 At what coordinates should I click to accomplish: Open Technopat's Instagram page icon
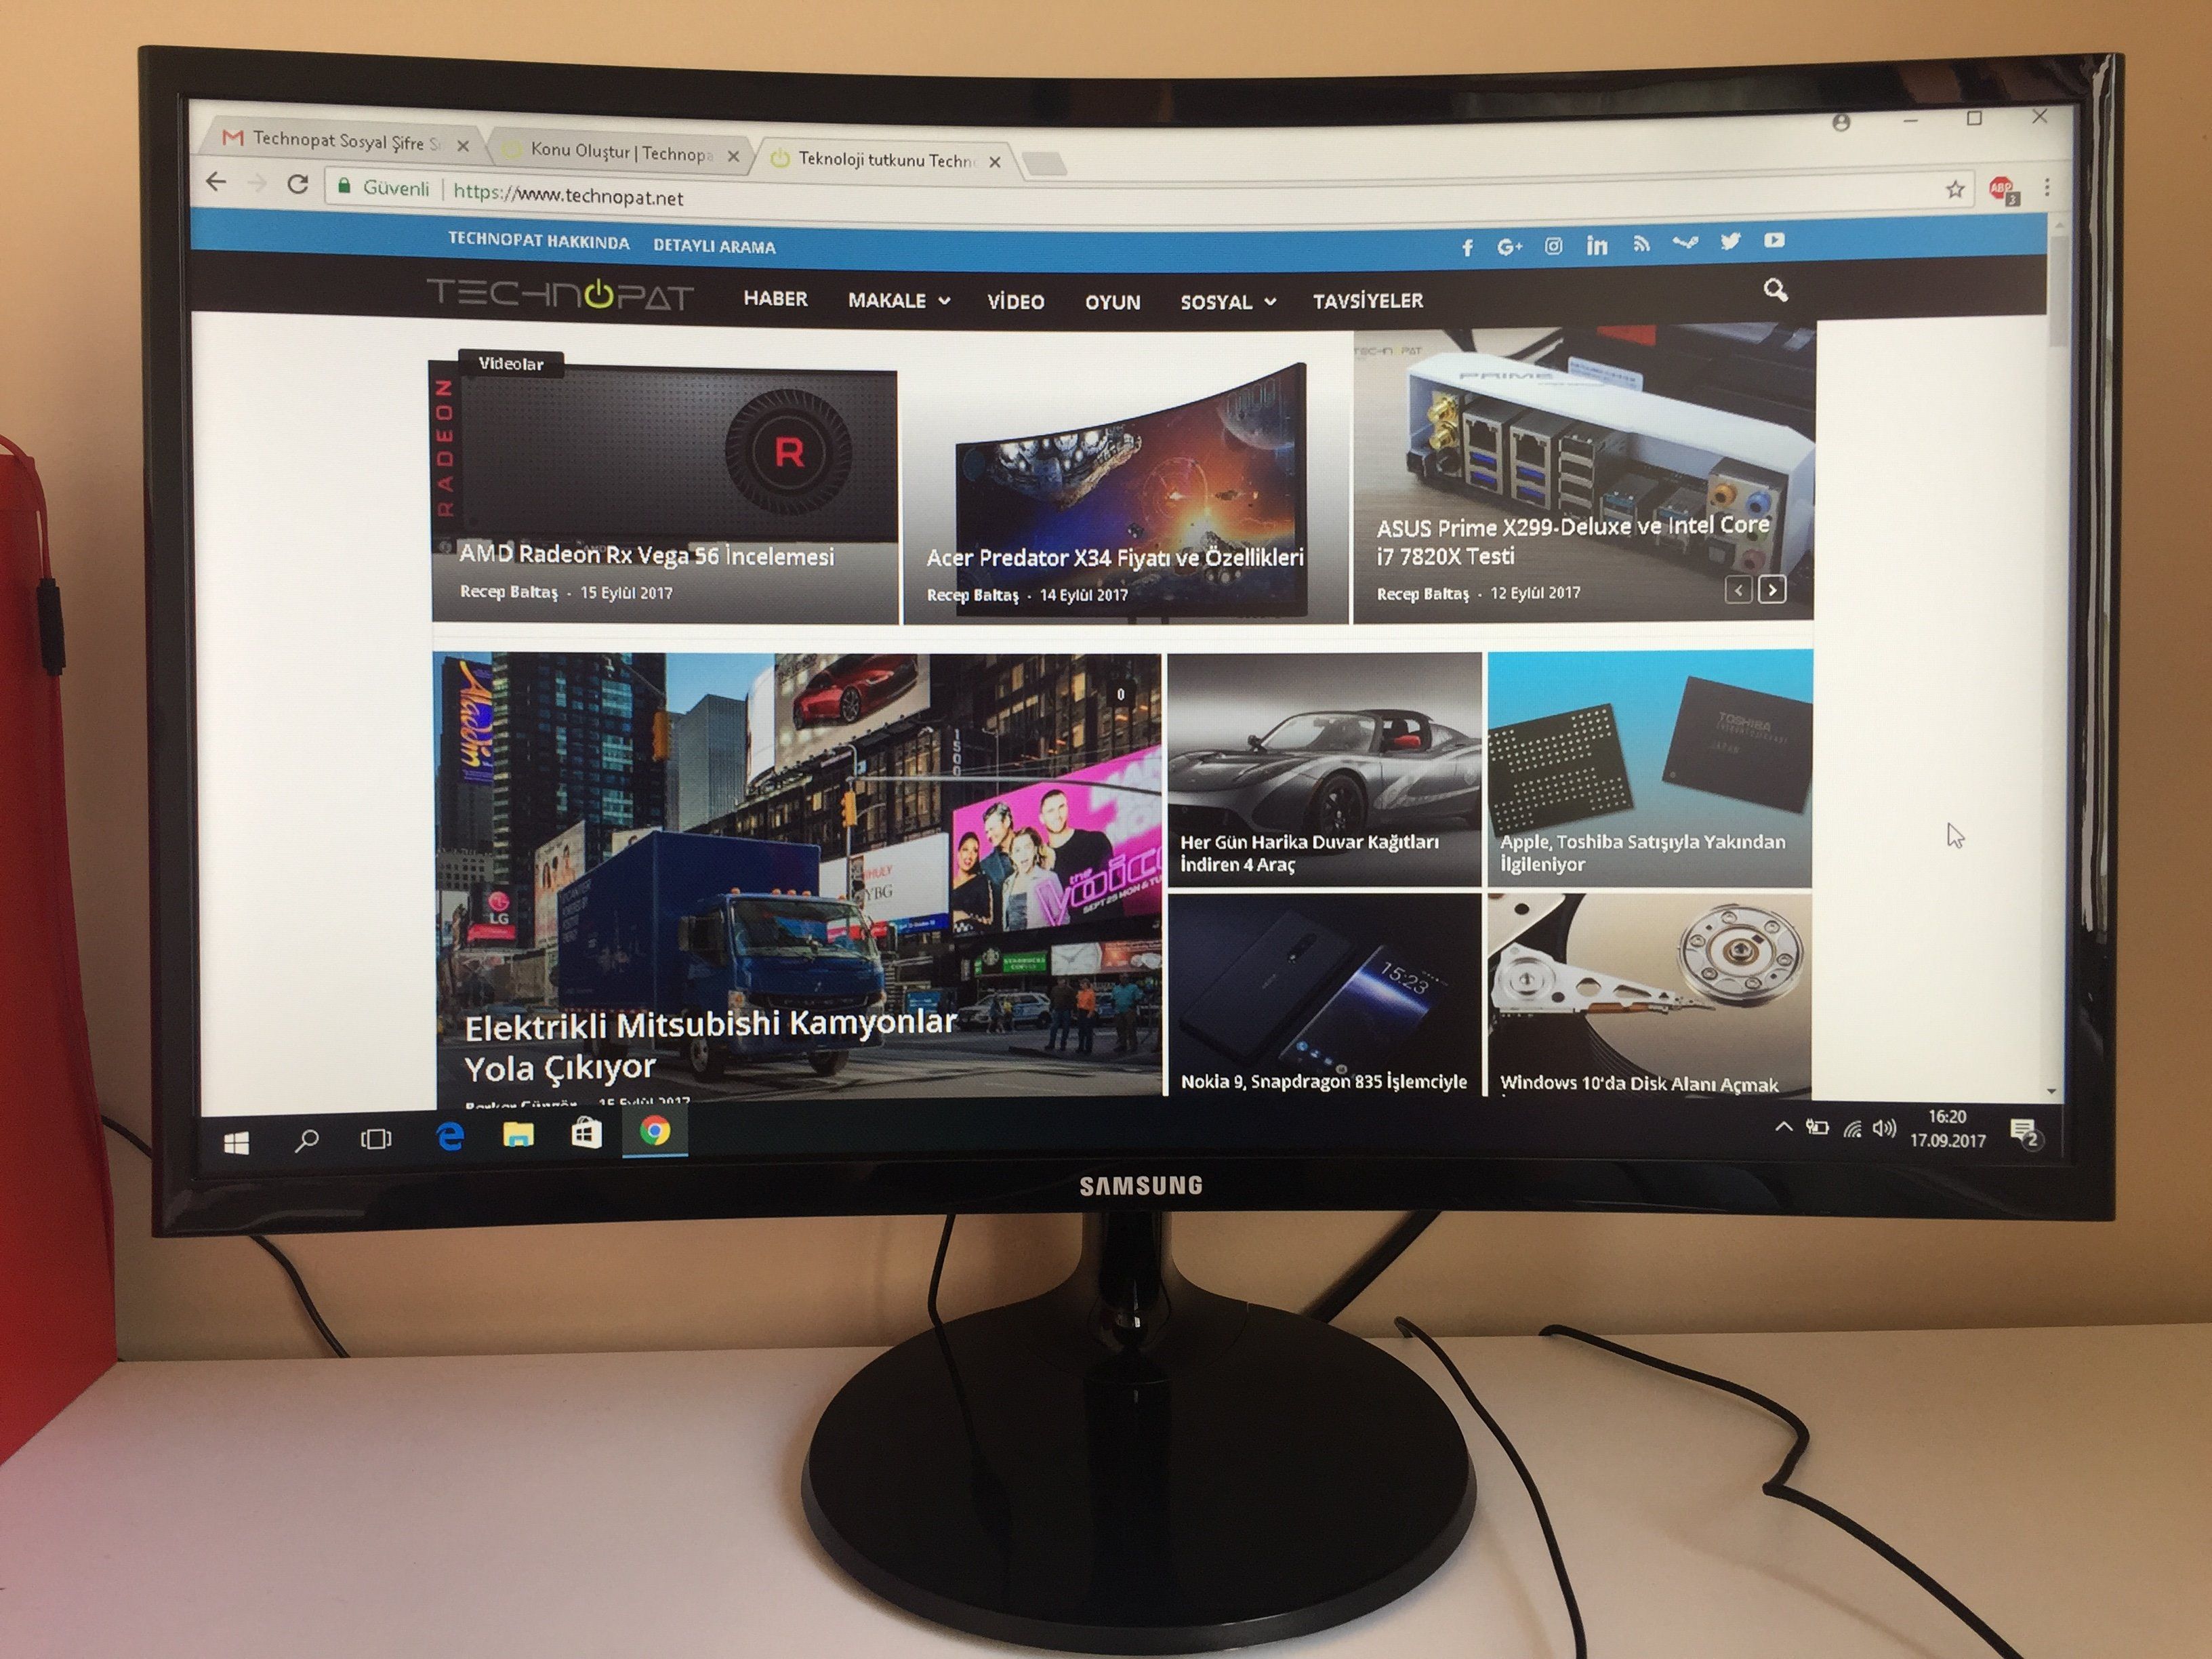click(1553, 246)
